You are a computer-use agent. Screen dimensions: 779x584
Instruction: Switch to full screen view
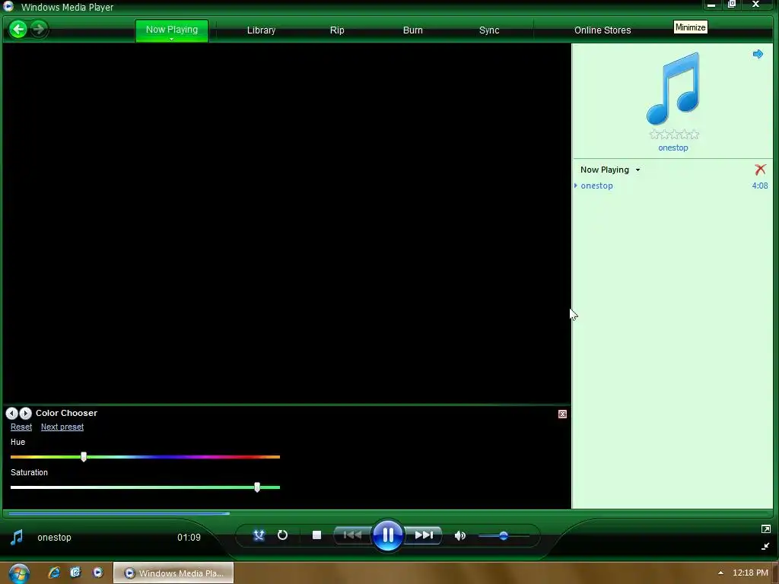tap(765, 529)
